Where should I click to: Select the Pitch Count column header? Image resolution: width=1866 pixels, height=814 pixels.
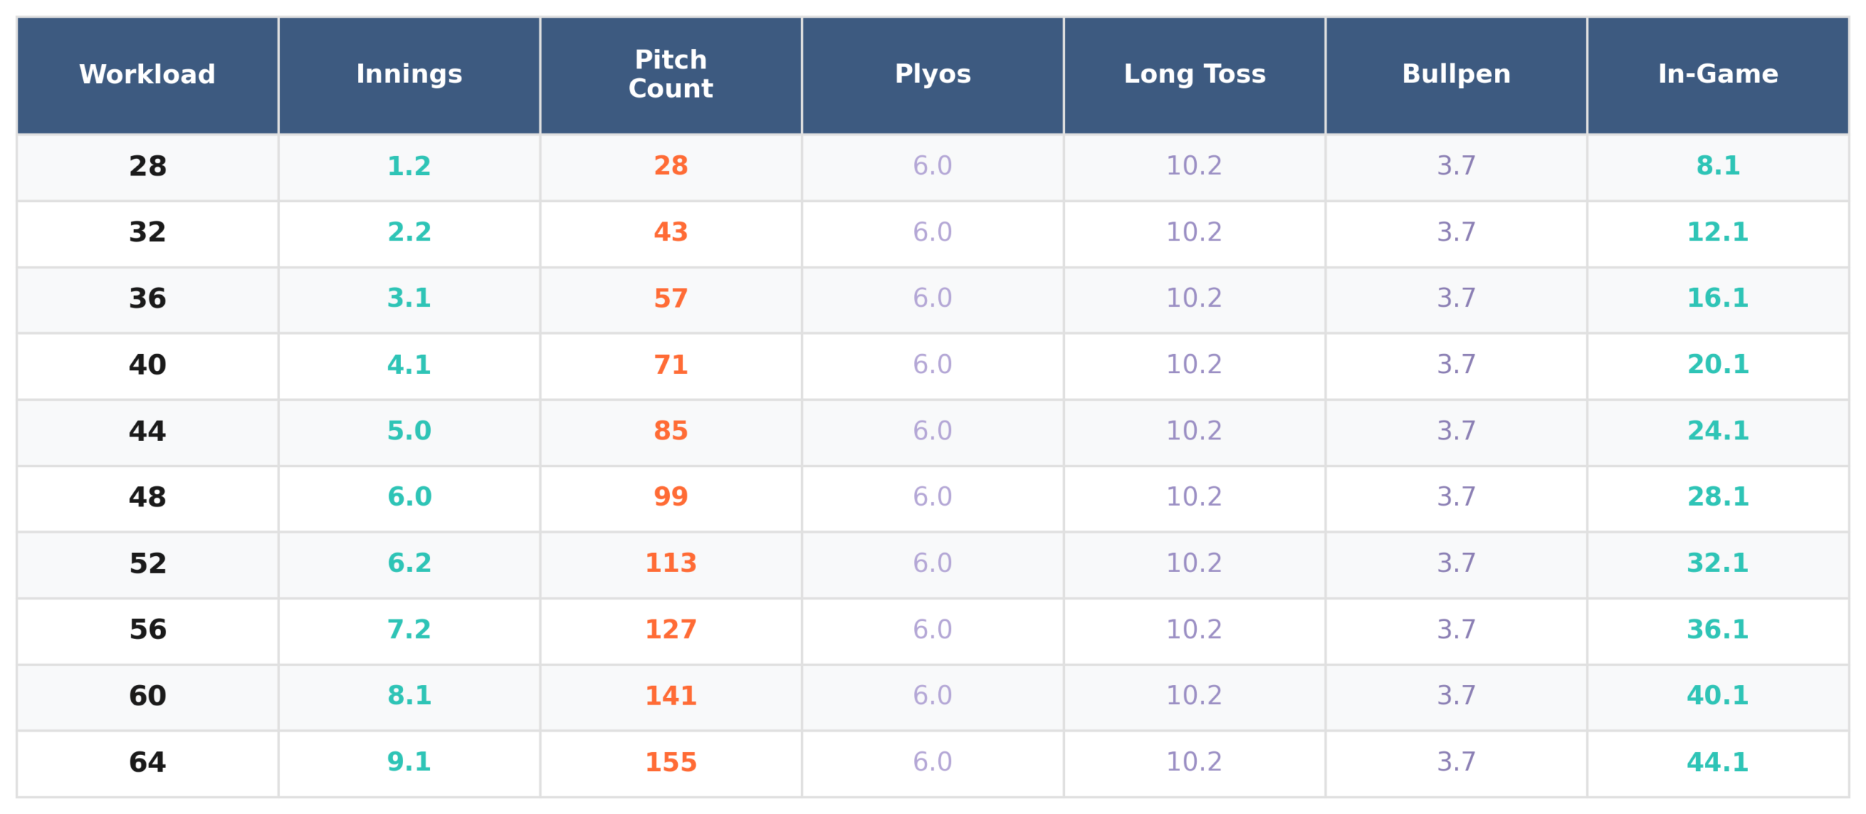(x=671, y=74)
